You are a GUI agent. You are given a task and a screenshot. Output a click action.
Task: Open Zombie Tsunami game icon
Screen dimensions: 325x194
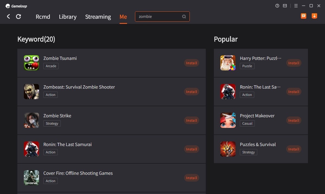click(x=31, y=63)
